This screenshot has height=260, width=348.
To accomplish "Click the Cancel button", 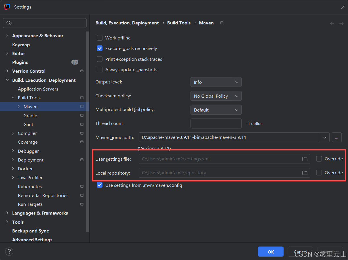I will (300, 252).
